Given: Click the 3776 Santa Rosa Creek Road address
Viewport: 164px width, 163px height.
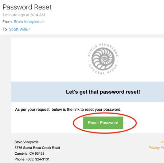Looking at the screenshot, I should click(37, 148).
